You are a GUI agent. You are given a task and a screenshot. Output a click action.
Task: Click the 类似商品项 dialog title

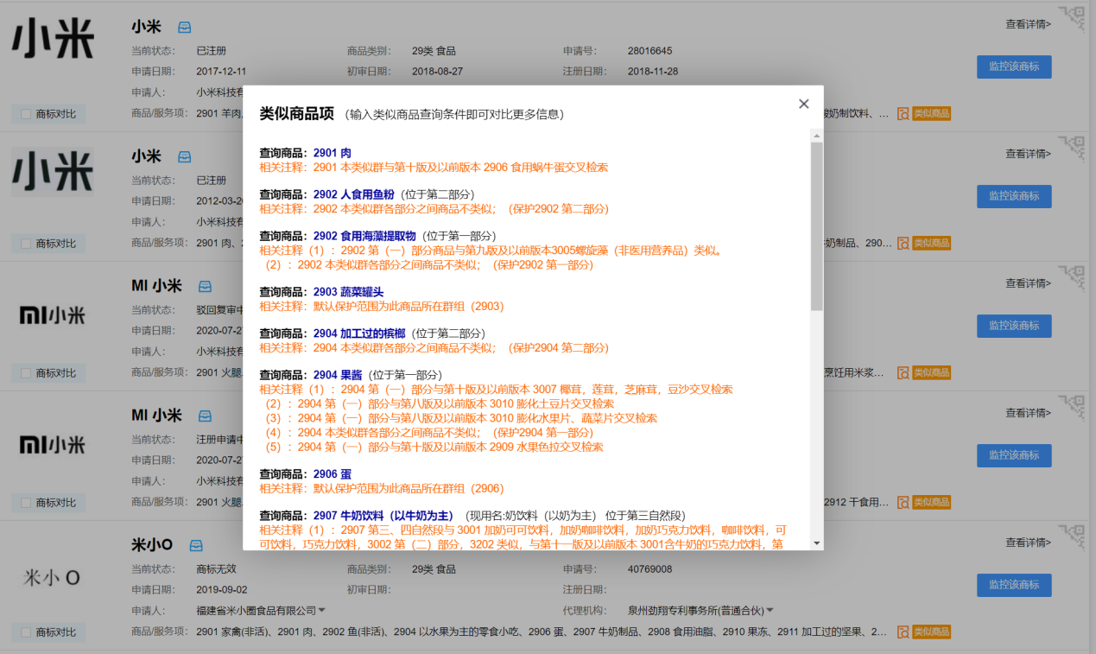coord(296,113)
